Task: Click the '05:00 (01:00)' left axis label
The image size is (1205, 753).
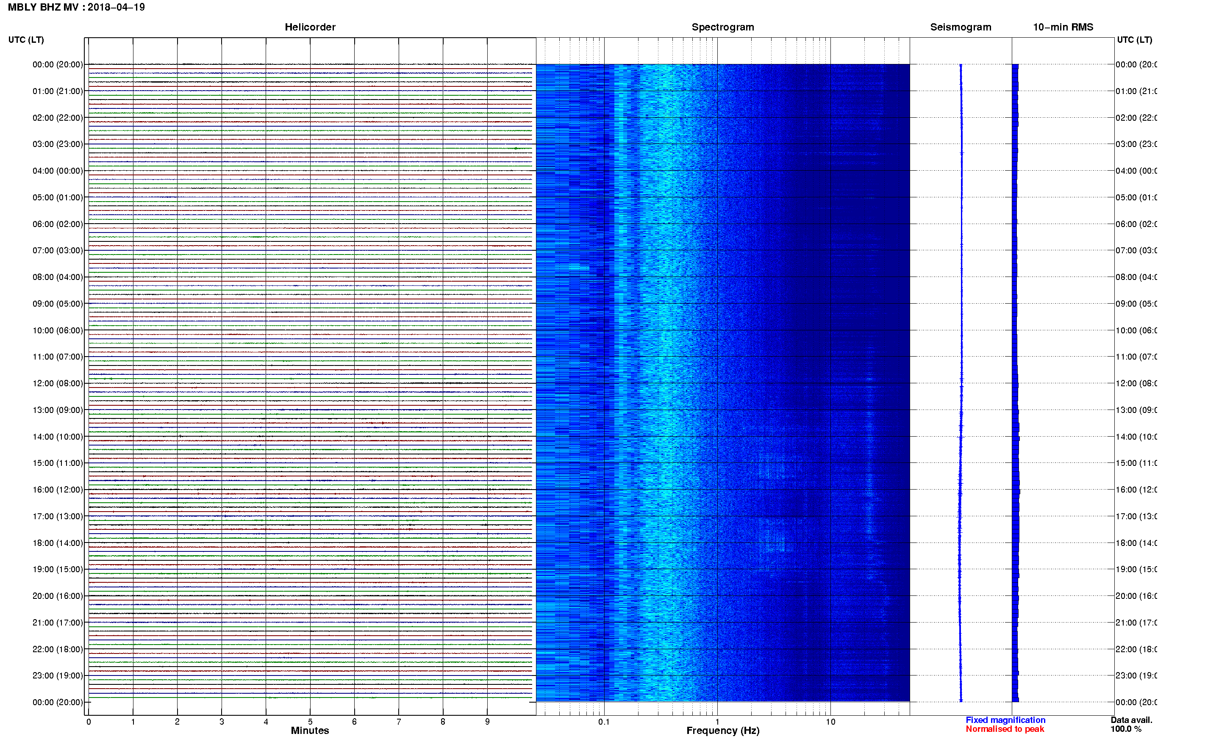Action: 58,198
